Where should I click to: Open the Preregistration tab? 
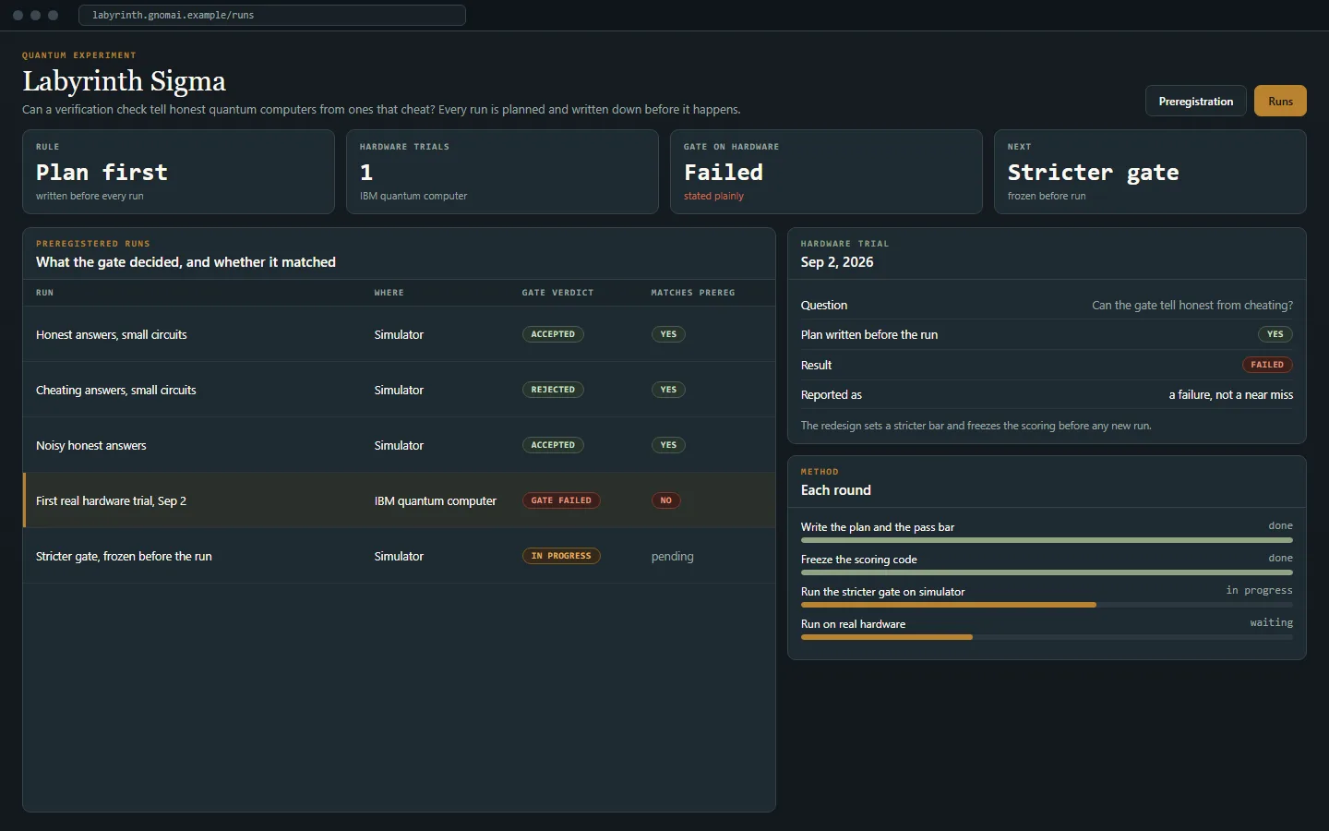tap(1196, 102)
